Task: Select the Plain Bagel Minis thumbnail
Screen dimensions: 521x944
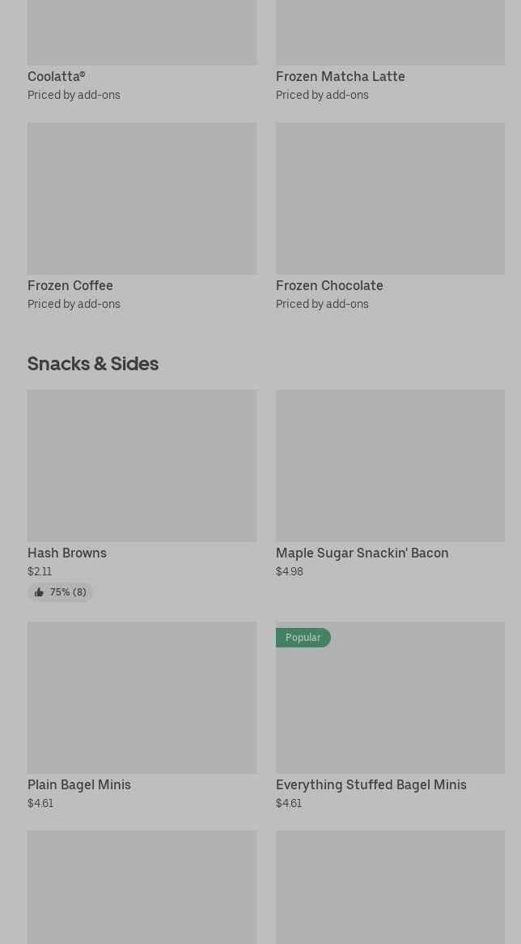Action: 142,697
